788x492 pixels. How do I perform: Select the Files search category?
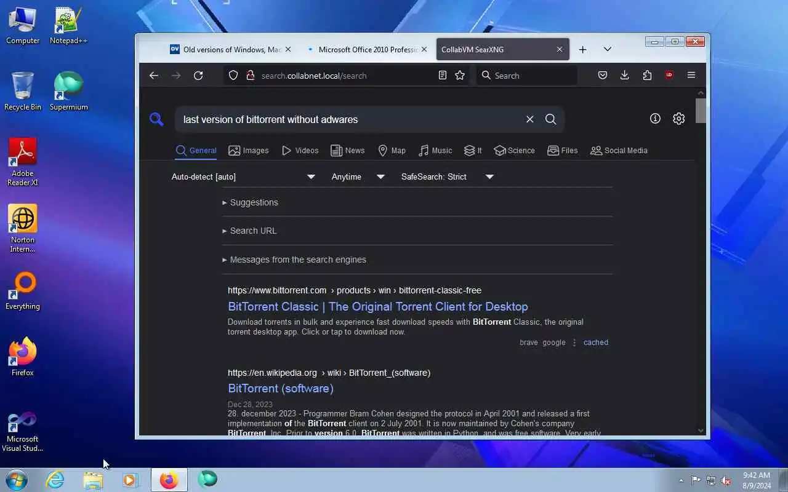(x=563, y=151)
